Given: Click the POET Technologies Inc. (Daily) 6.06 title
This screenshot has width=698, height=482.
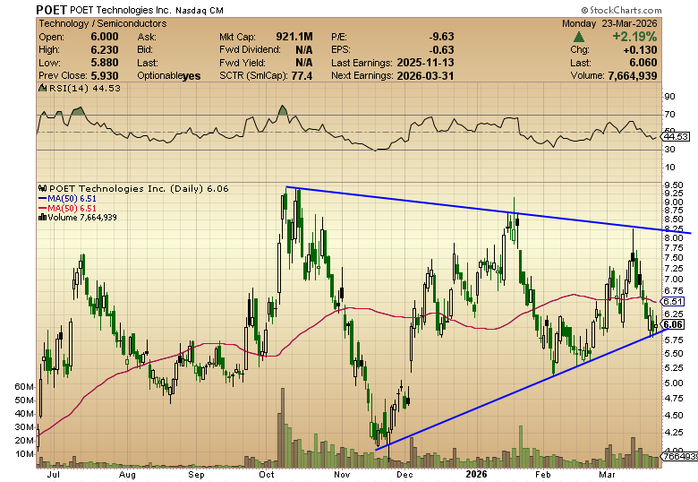Looking at the screenshot, I should (139, 188).
